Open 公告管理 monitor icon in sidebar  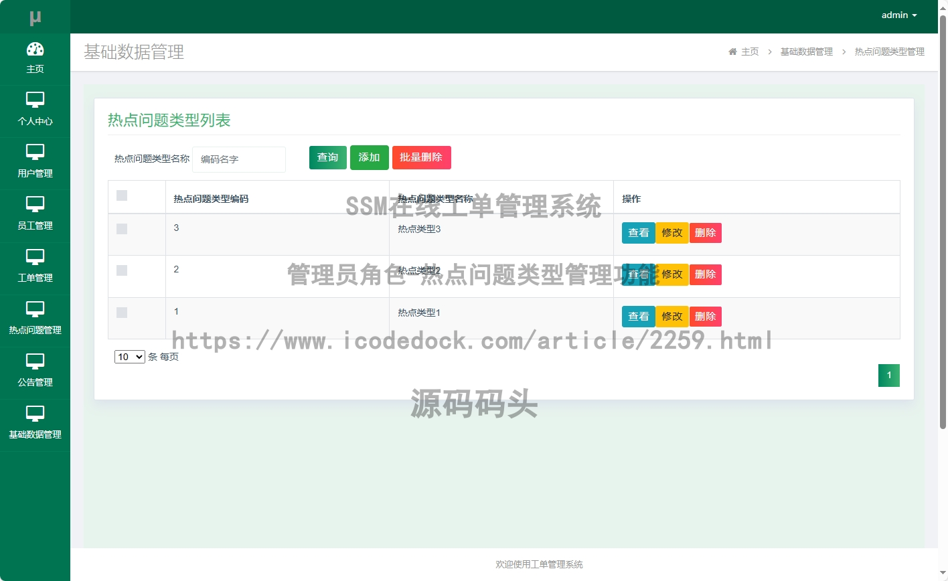tap(35, 361)
